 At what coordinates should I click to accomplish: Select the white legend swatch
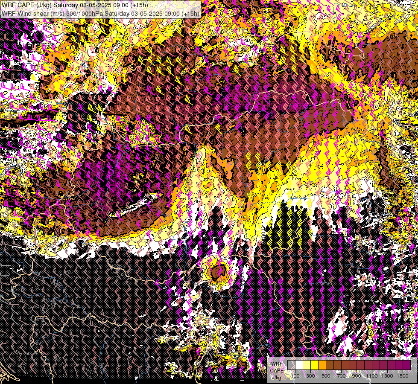[x=299, y=365]
